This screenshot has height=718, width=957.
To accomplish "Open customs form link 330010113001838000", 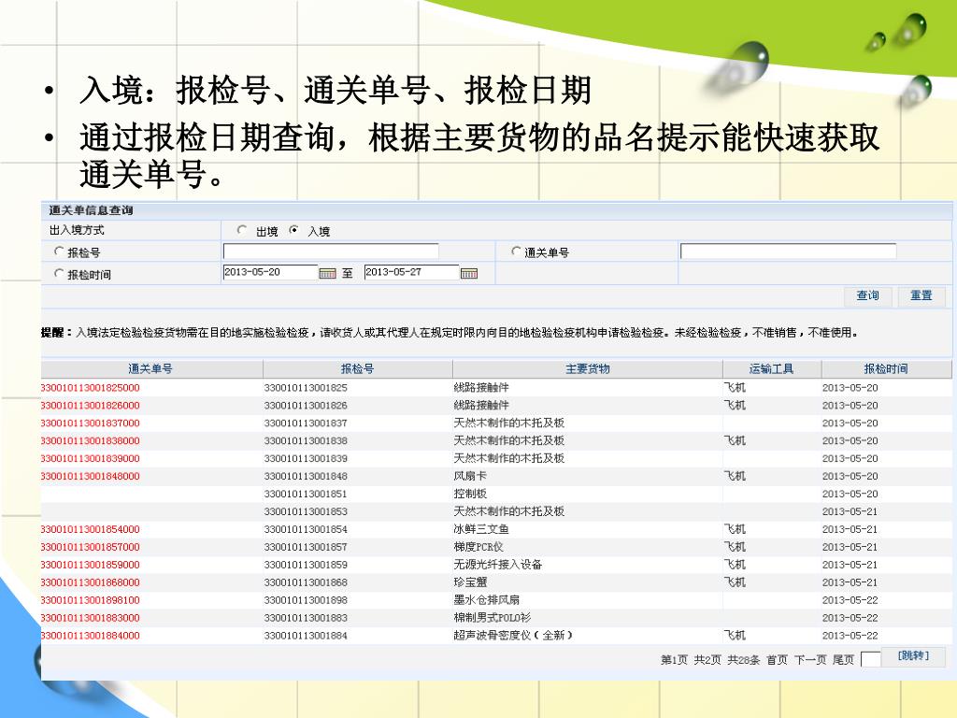I will point(91,441).
